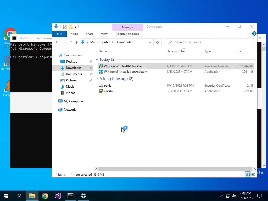This screenshot has height=201, width=268.
Task: Click the vac467 file name
Action: (x=109, y=91)
